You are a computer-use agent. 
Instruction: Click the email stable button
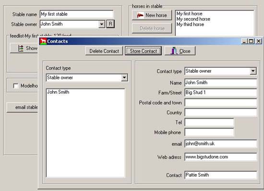(22, 107)
